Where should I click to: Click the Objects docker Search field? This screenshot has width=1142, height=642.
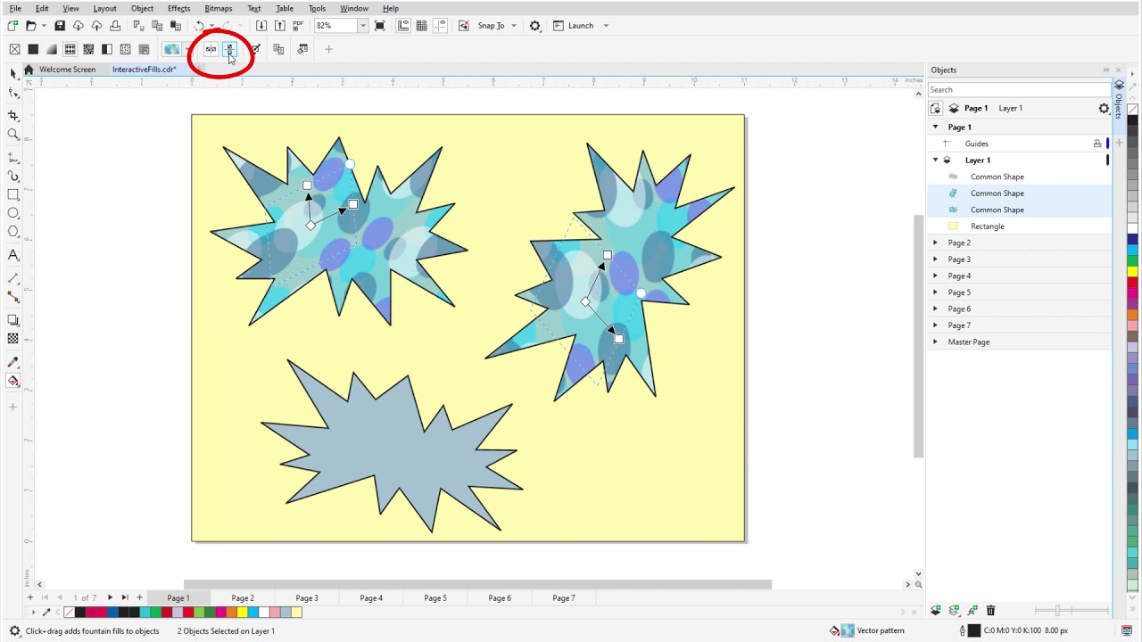click(x=1019, y=89)
